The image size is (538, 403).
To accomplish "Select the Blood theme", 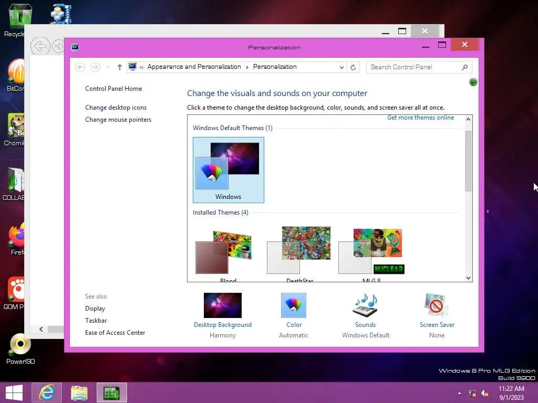I will [228, 253].
